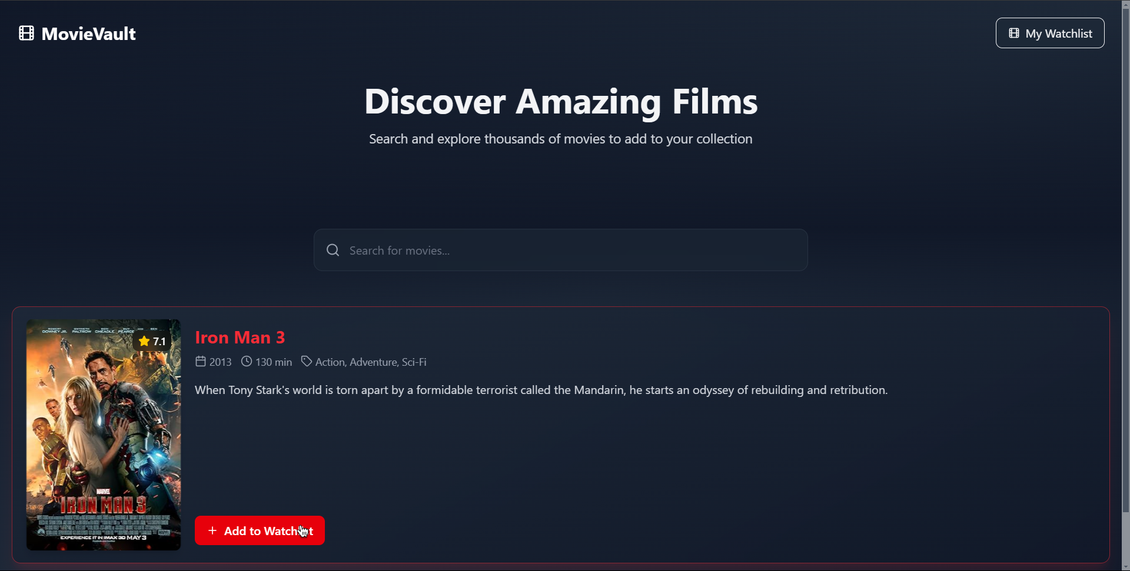1130x571 pixels.
Task: Click the clock icon next to 130 min
Action: (x=247, y=361)
